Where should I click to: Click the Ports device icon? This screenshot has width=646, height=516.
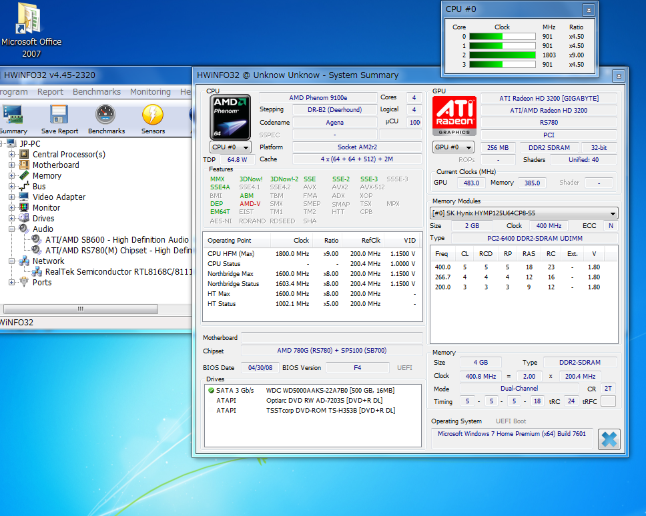[23, 282]
